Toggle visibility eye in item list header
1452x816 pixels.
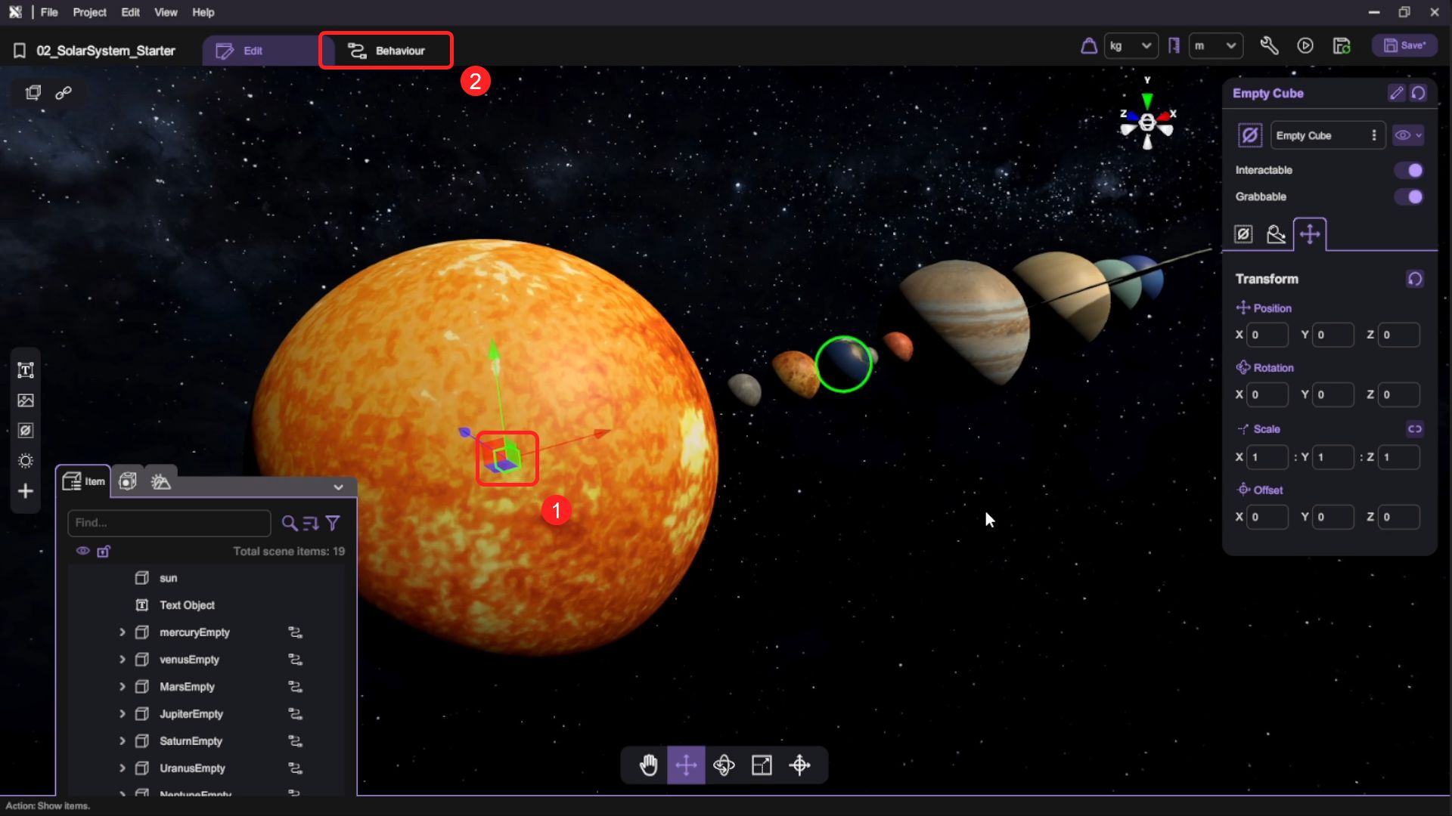(x=82, y=551)
